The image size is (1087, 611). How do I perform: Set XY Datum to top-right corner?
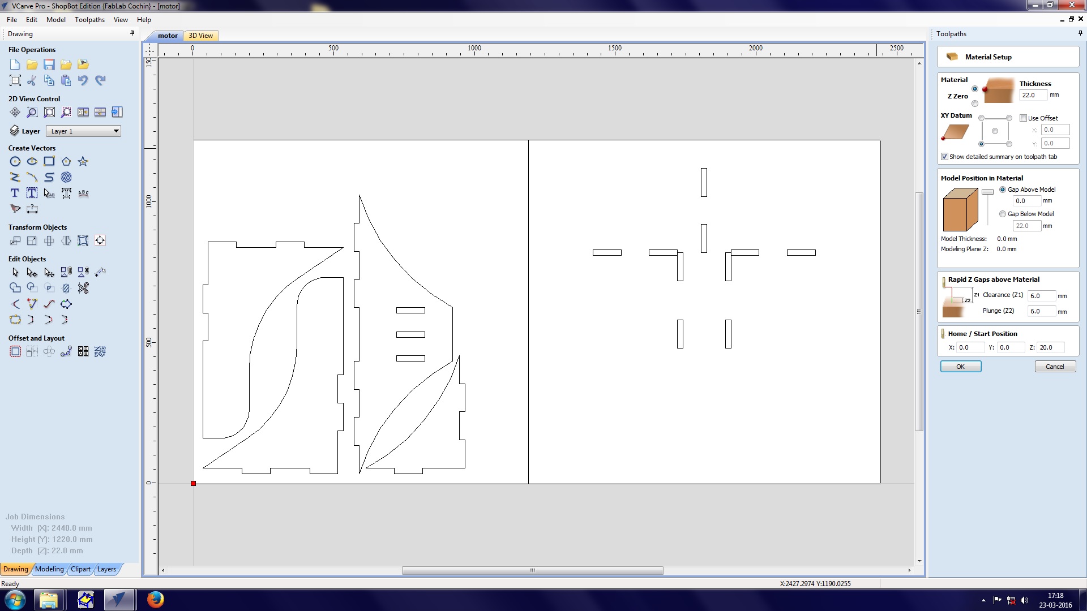coord(1009,118)
